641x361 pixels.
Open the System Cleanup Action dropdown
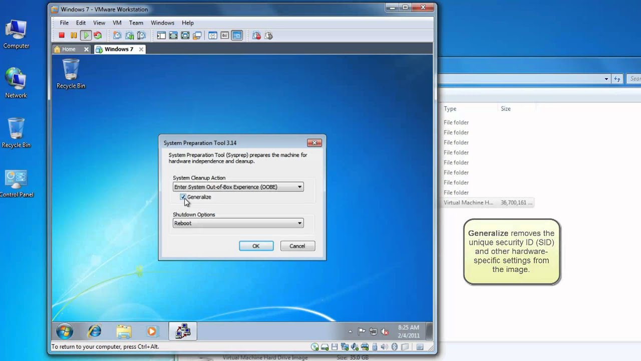(x=238, y=187)
